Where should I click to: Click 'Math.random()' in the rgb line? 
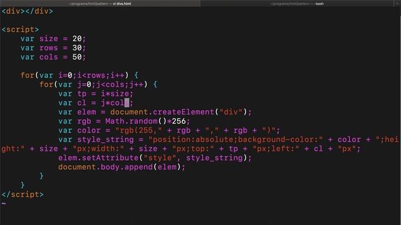[x=136, y=121]
